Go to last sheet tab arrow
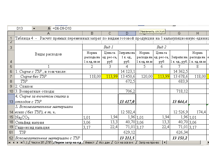Viewport: 209px width, 156px height. 21,142
